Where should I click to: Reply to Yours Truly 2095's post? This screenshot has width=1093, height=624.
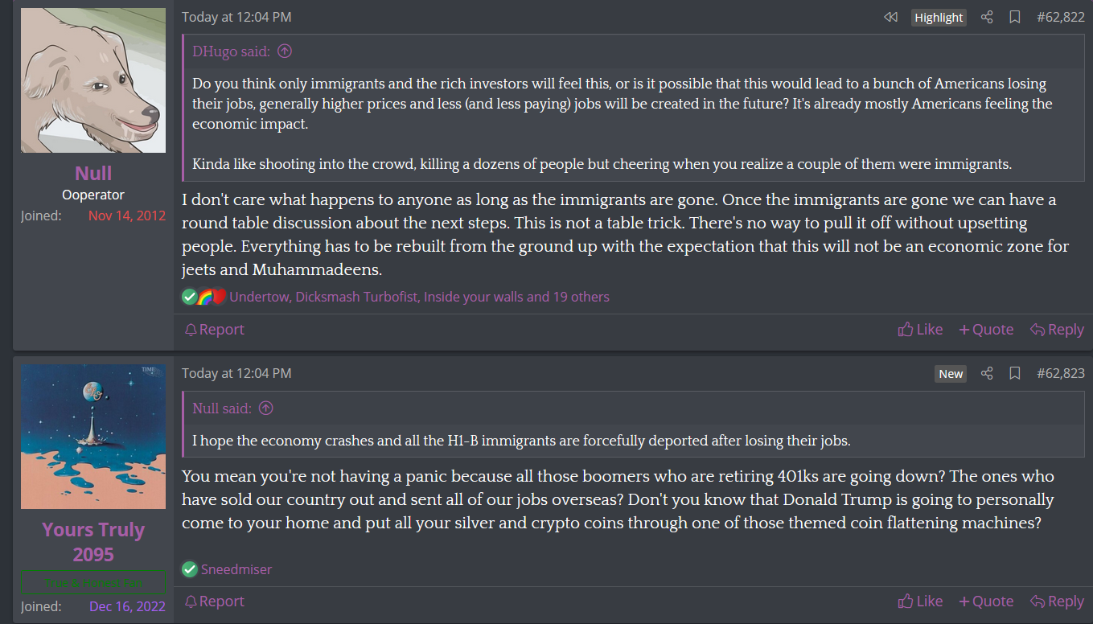click(1057, 601)
